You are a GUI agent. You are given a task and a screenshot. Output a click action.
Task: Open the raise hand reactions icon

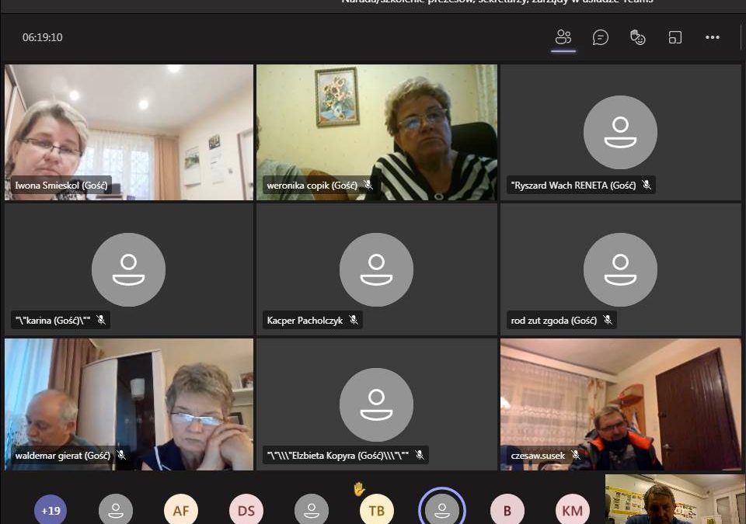point(637,37)
